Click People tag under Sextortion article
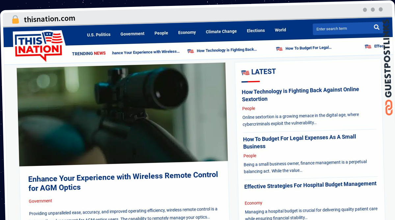The image size is (395, 220). 249,108
